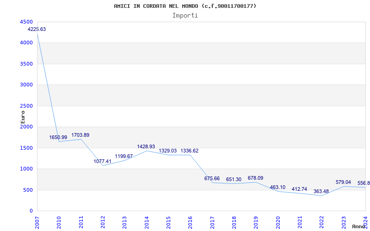Select the 675.66 data label
The height and width of the screenshot is (231, 370).
pyautogui.click(x=212, y=178)
